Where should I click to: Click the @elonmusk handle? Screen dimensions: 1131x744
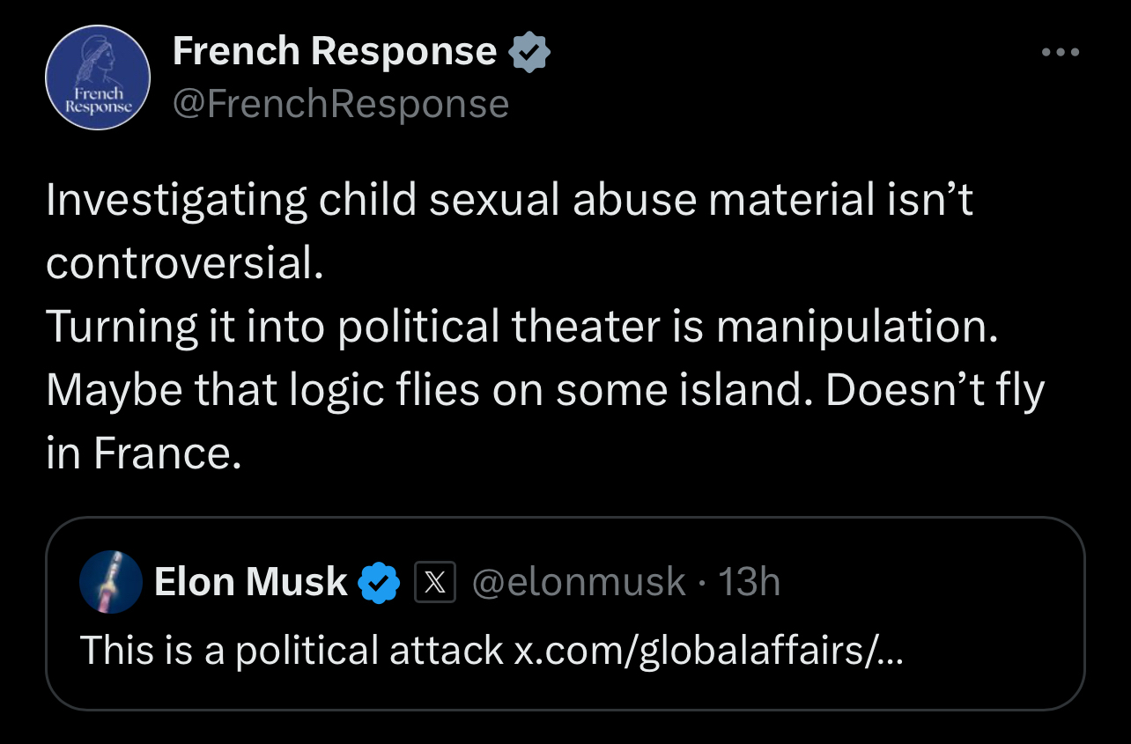point(579,582)
